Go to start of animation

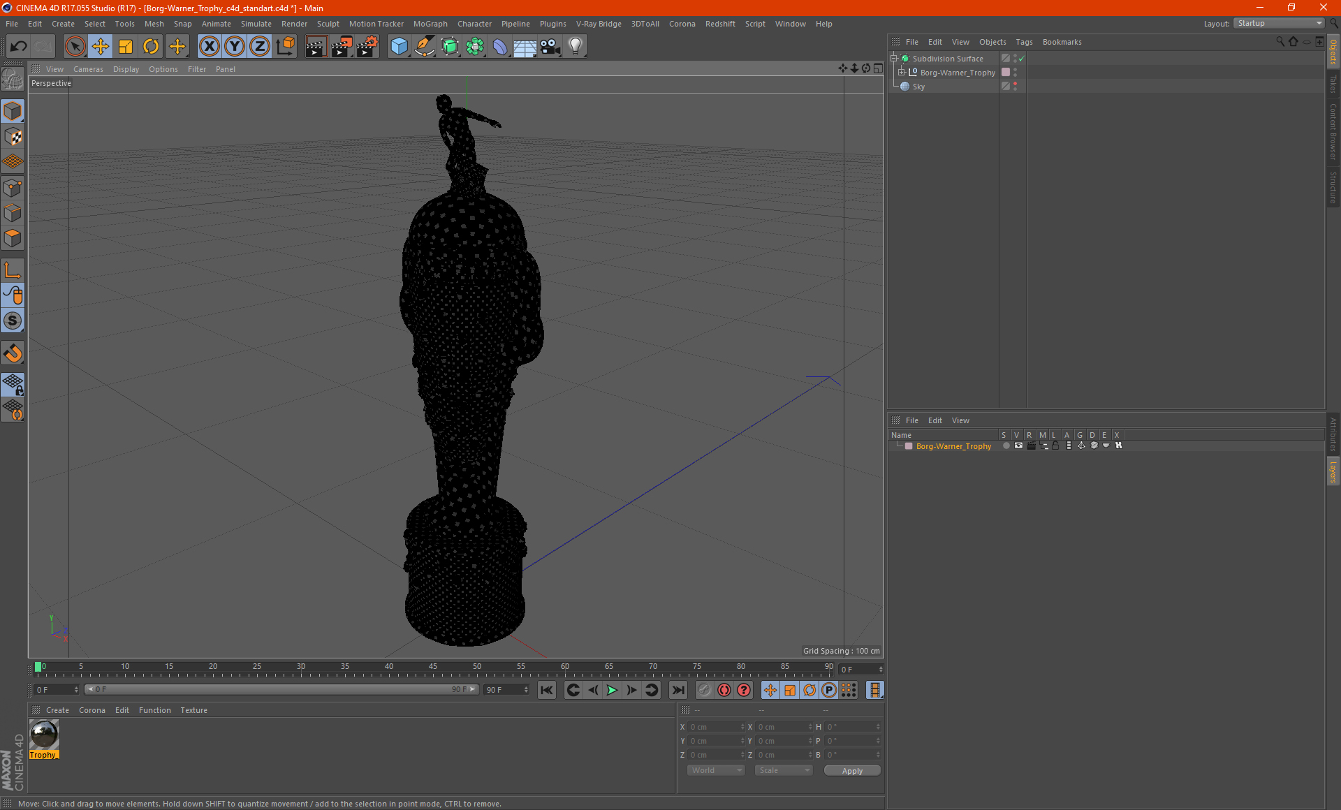pos(547,690)
